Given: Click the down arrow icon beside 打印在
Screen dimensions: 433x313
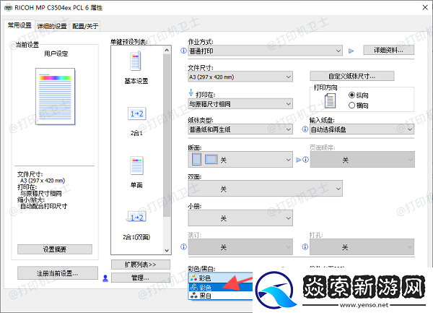Looking at the screenshot, I should (x=191, y=93).
